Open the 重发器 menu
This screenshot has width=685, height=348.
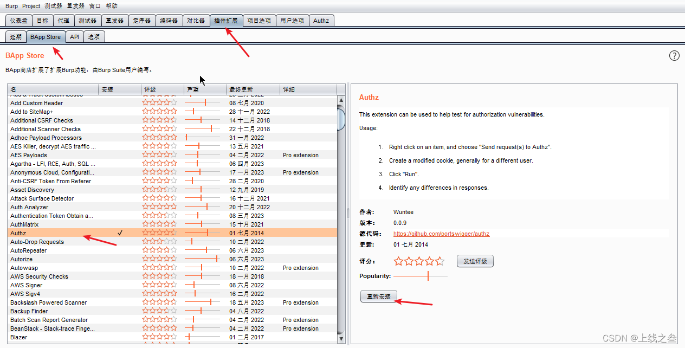(x=76, y=6)
